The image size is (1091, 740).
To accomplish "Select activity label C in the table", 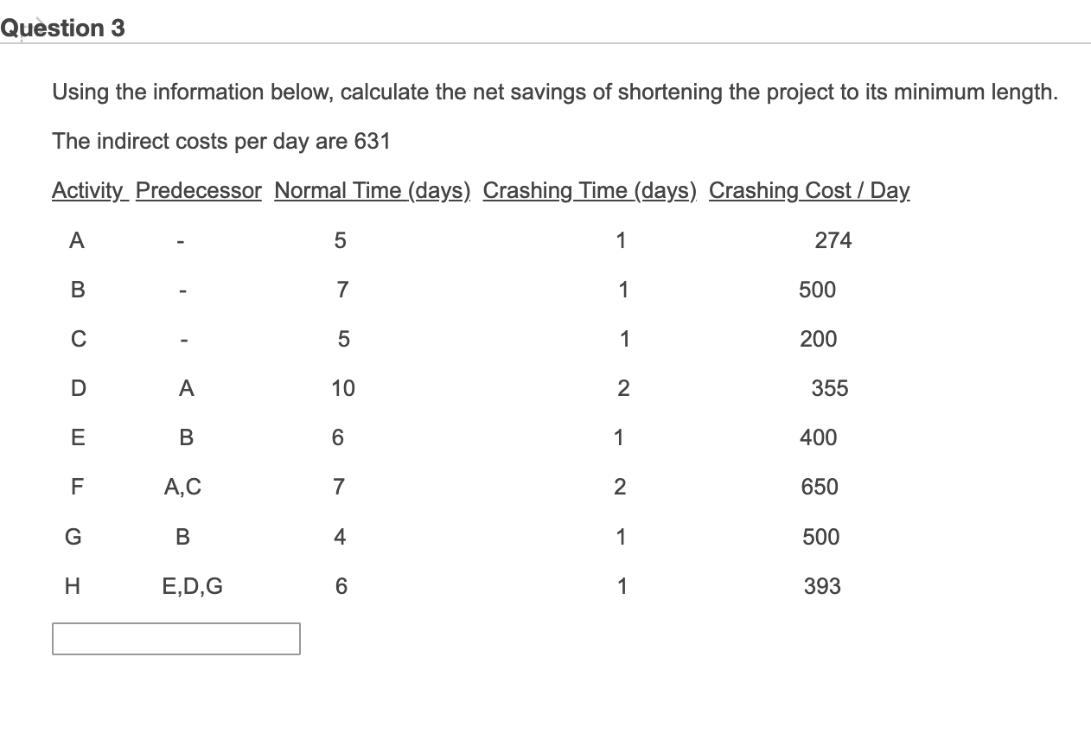I will pos(77,339).
